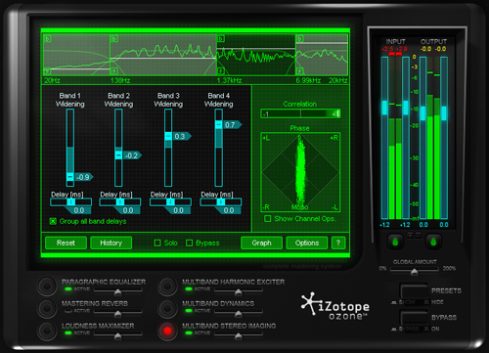The height and width of the screenshot is (353, 489).
Task: Click Band 2 Delay slider
Action: [x=120, y=202]
